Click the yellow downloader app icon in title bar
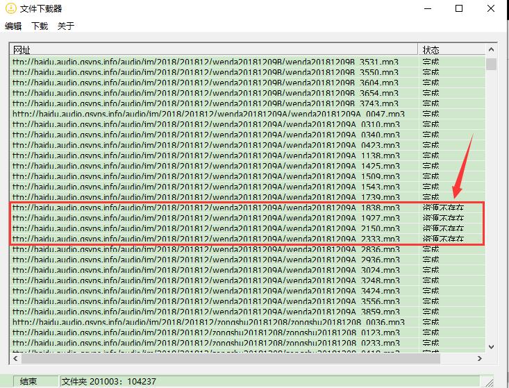The width and height of the screenshot is (509, 388). point(11,8)
